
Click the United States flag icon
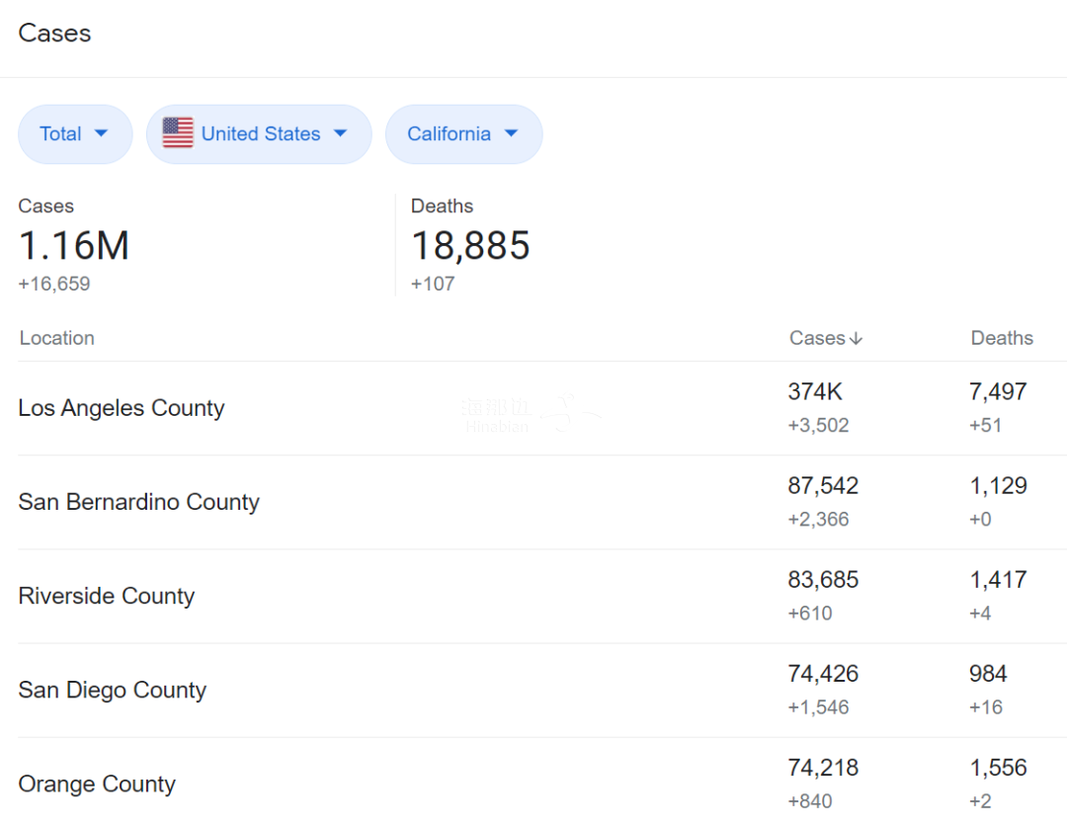pos(178,133)
